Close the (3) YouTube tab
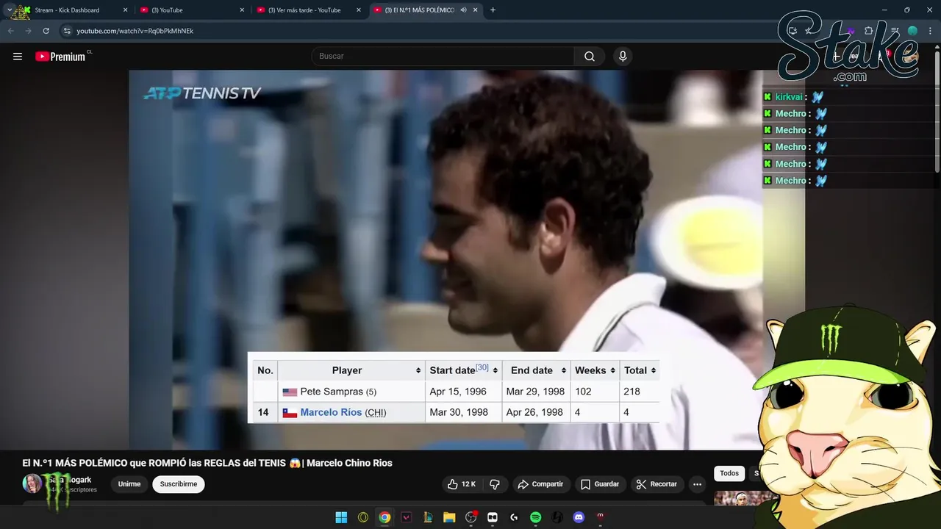Image resolution: width=941 pixels, height=529 pixels. [242, 10]
